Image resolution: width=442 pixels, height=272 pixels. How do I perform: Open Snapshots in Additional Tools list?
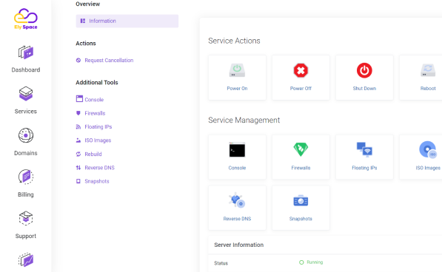97,181
